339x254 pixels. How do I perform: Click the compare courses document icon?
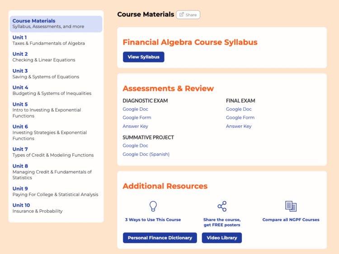pyautogui.click(x=291, y=206)
